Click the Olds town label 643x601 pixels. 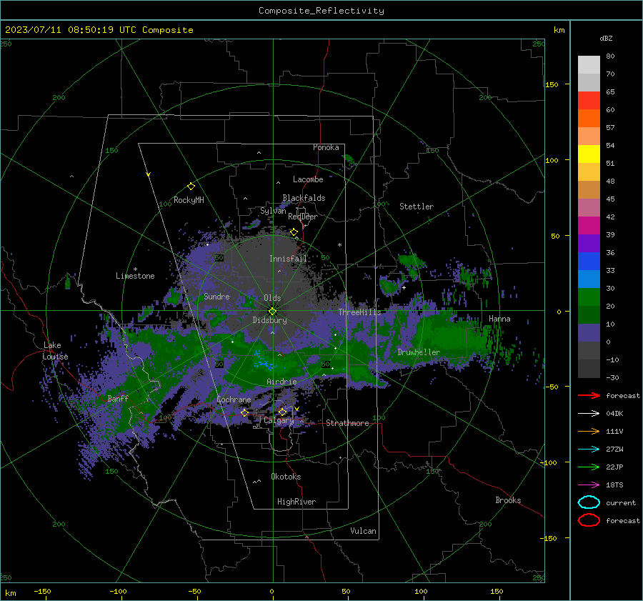tap(272, 298)
